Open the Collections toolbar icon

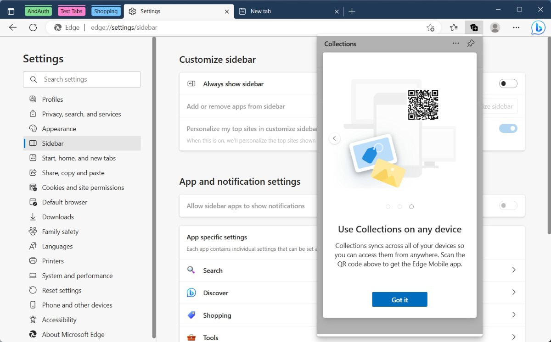(x=473, y=28)
